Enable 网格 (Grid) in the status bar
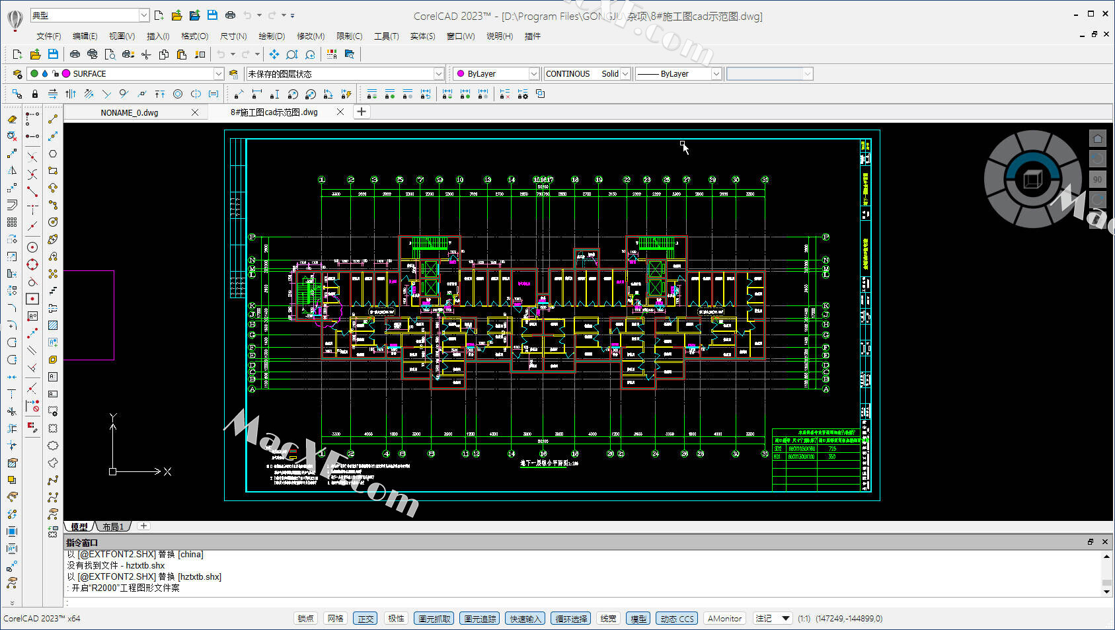This screenshot has height=630, width=1115. (335, 619)
